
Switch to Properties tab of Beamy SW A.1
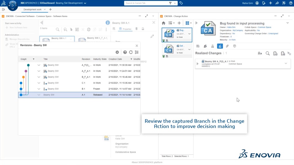[x=125, y=29]
